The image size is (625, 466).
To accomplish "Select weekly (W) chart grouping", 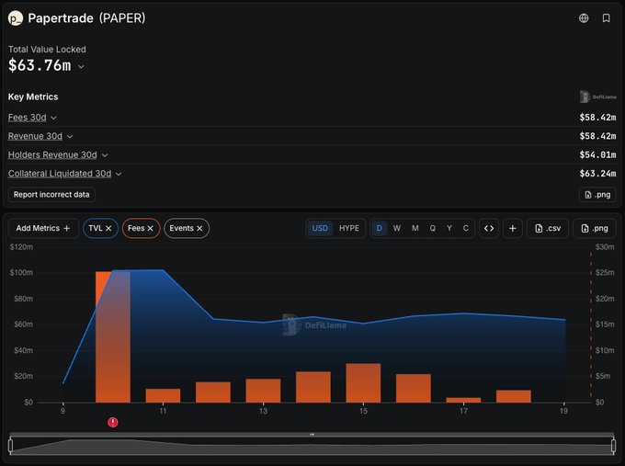I will [x=397, y=228].
